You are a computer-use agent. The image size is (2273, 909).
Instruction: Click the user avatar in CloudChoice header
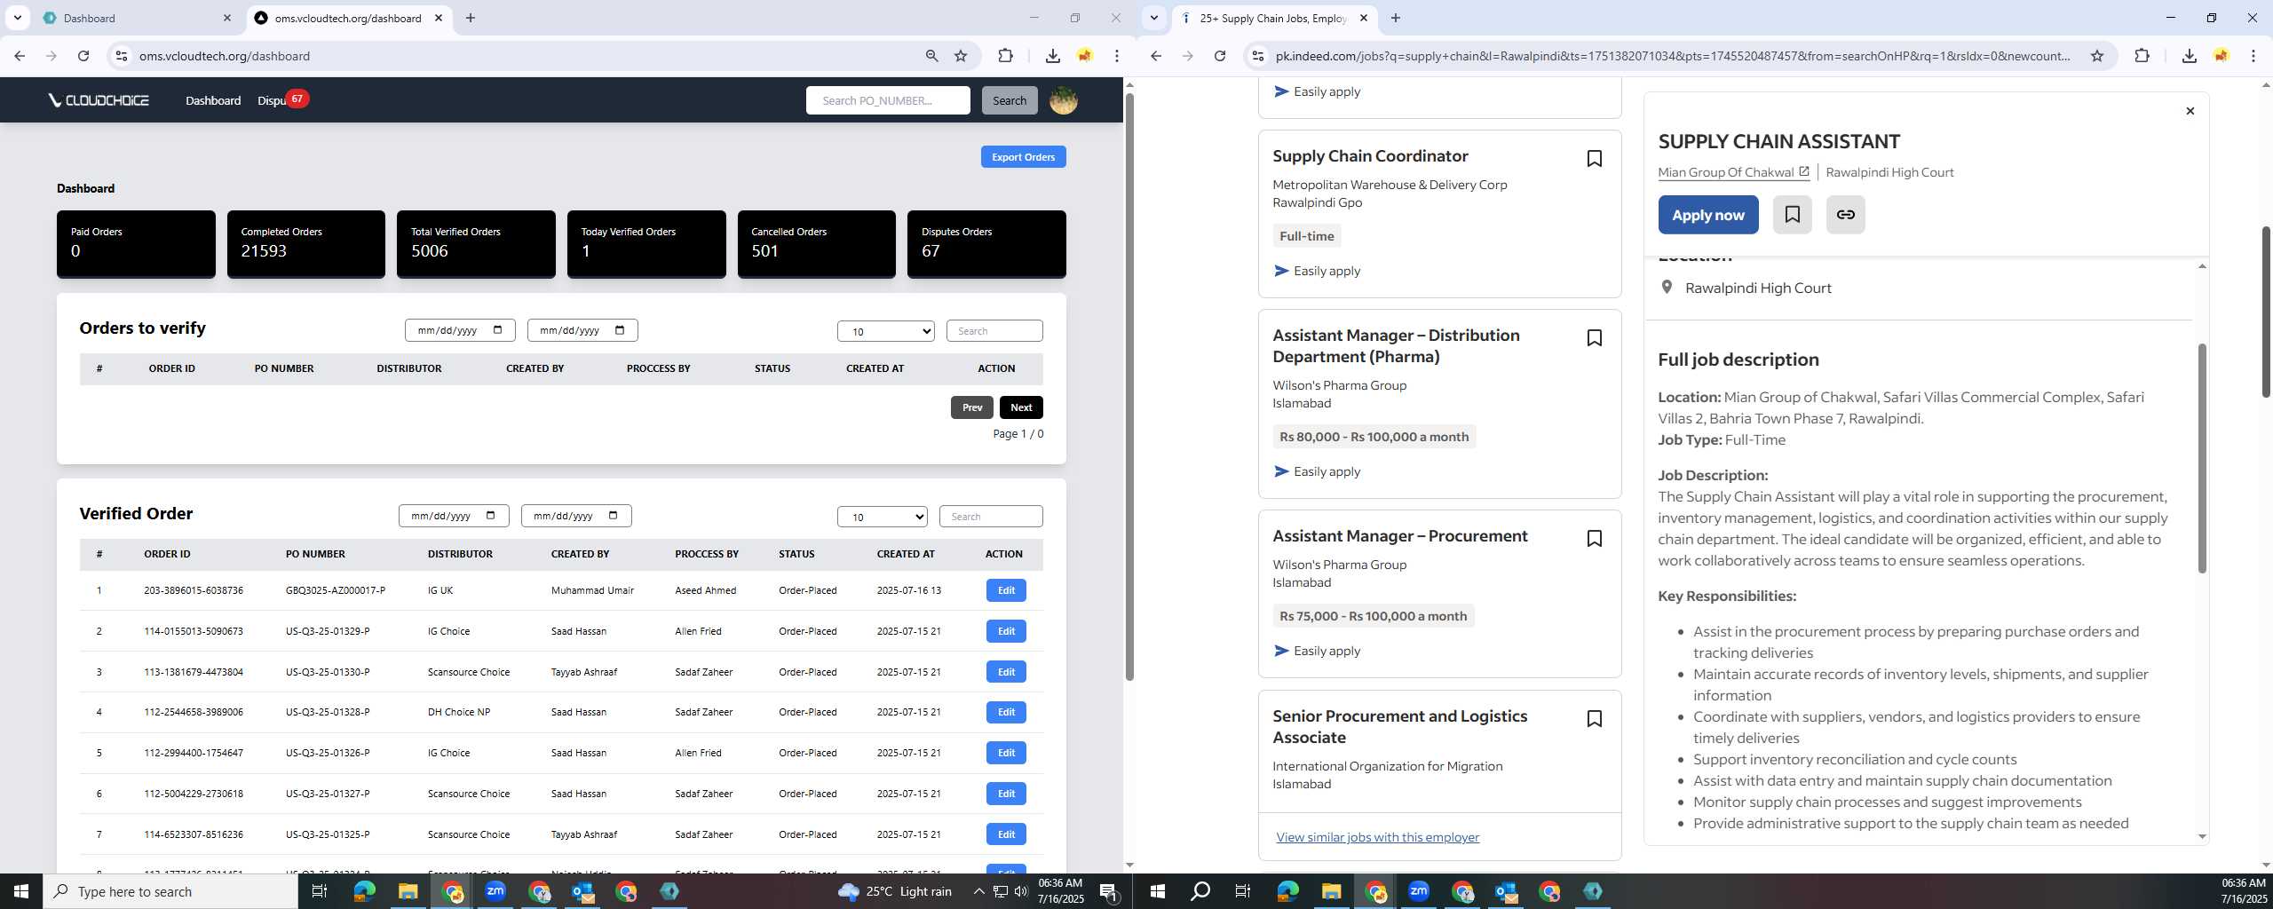[x=1063, y=100]
